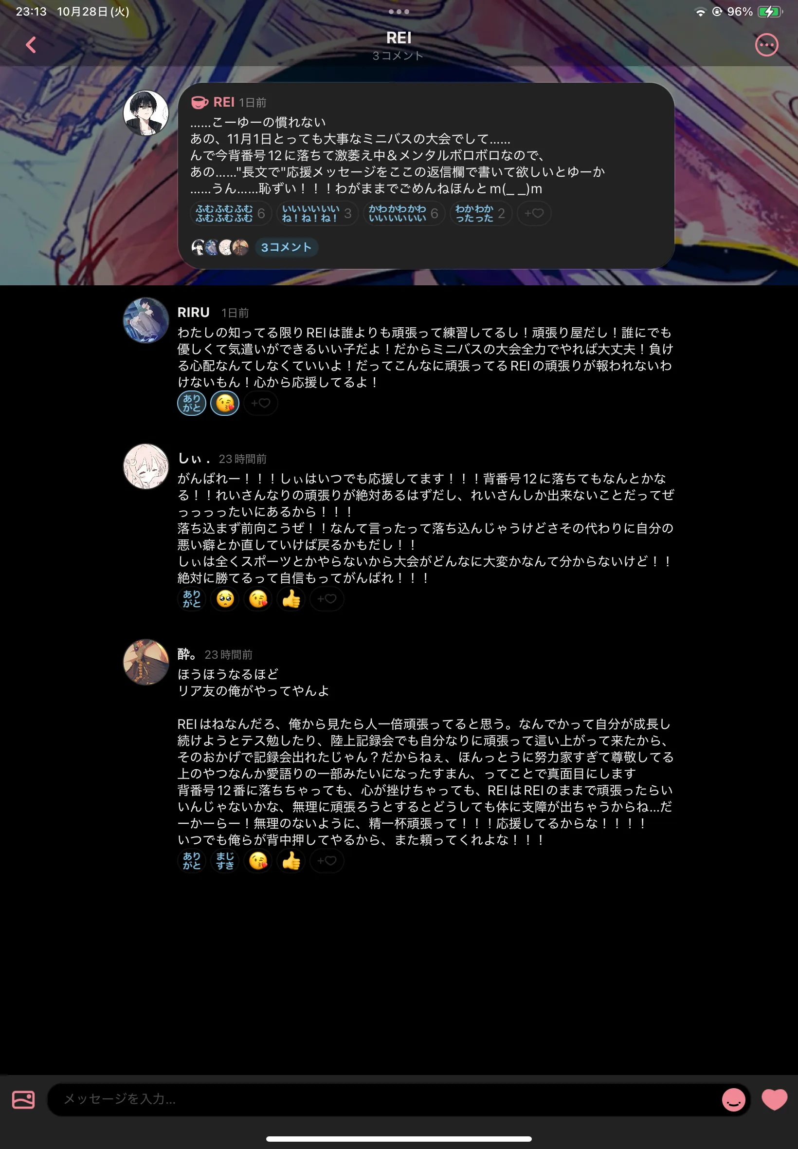The width and height of the screenshot is (798, 1149).
Task: Tap the pink back arrow
Action: (31, 45)
